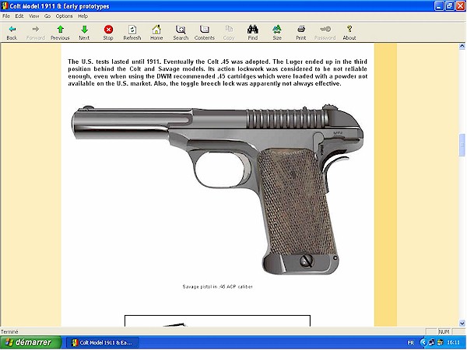Screen dimensions: 467x350
Task: Click the FR language indicator
Action: pyautogui.click(x=410, y=342)
